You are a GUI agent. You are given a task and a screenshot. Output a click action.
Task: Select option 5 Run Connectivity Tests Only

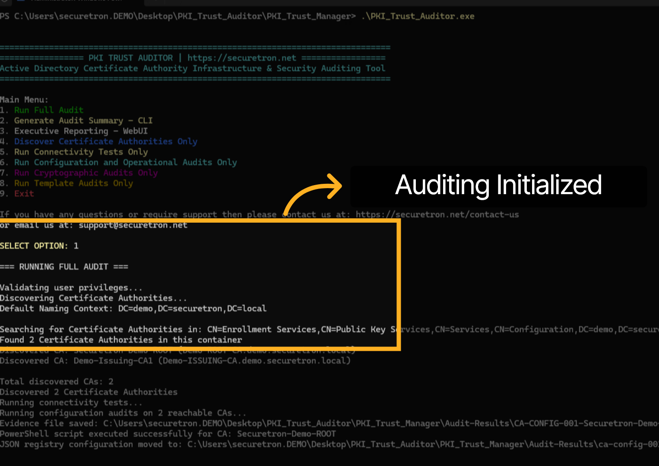click(x=74, y=151)
